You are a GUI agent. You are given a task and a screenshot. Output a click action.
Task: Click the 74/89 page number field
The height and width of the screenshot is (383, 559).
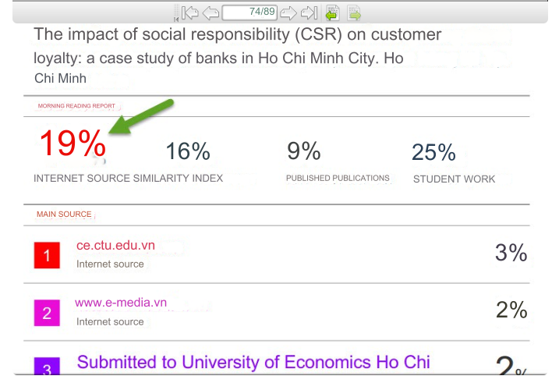point(249,12)
